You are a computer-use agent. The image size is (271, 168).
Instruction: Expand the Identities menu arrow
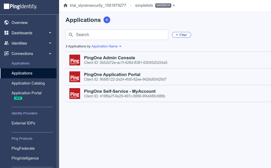coord(50,43)
